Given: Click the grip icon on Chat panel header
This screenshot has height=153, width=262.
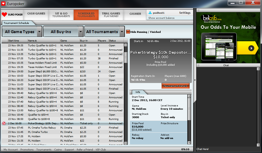Looking at the screenshot, I should point(198,65).
